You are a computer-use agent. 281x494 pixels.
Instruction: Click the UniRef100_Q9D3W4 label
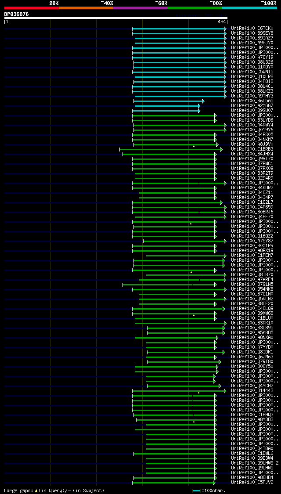pos(252,458)
